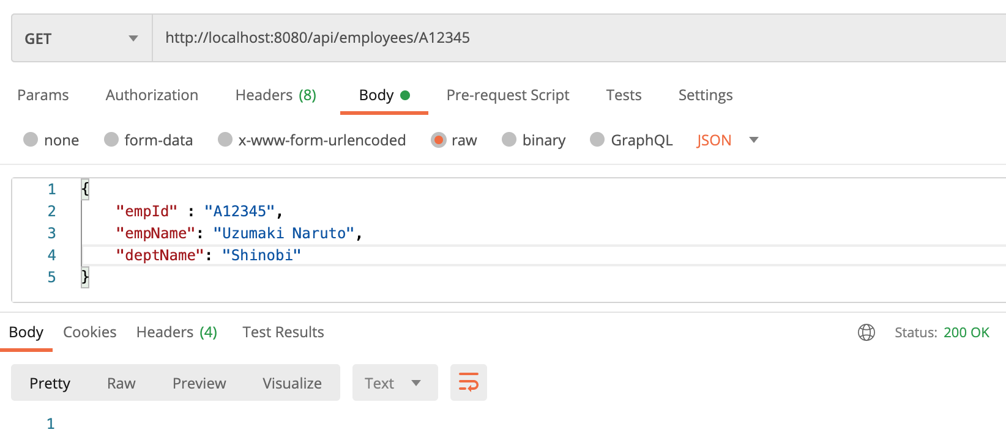Go to request Headers (8) tab
The height and width of the screenshot is (446, 1006).
coord(275,95)
